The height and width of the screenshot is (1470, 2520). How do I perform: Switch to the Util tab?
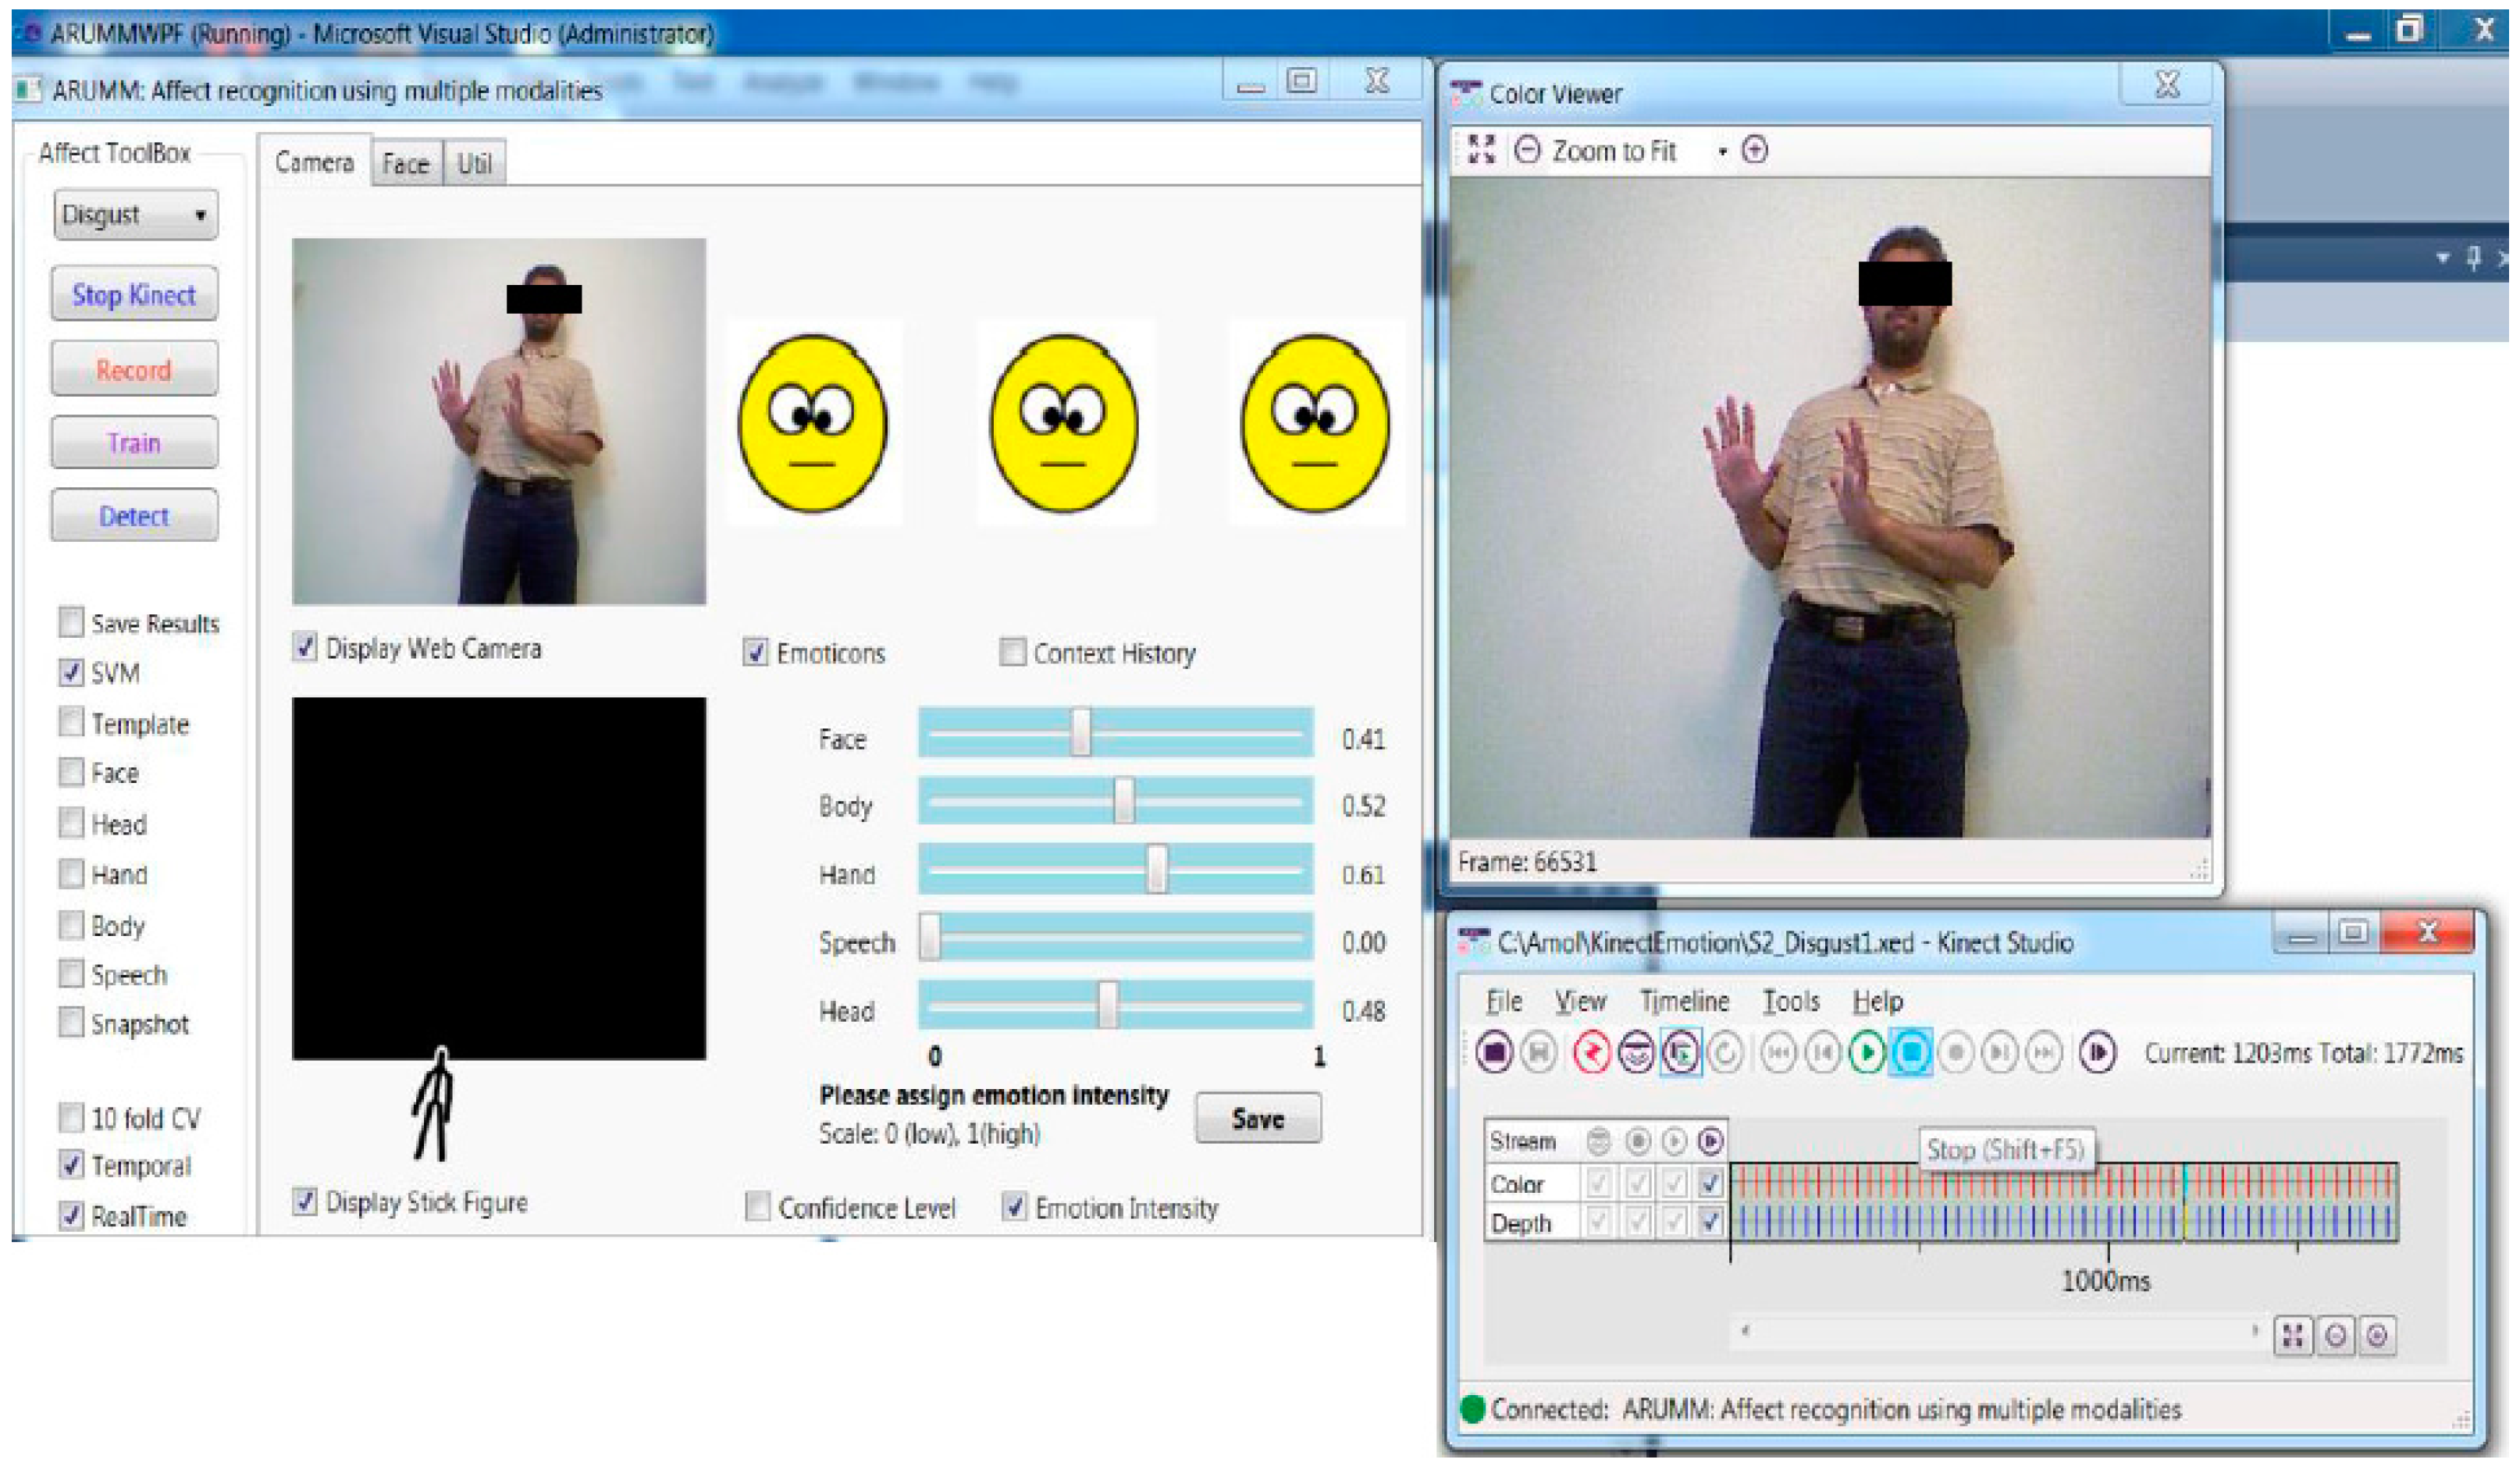pyautogui.click(x=474, y=163)
